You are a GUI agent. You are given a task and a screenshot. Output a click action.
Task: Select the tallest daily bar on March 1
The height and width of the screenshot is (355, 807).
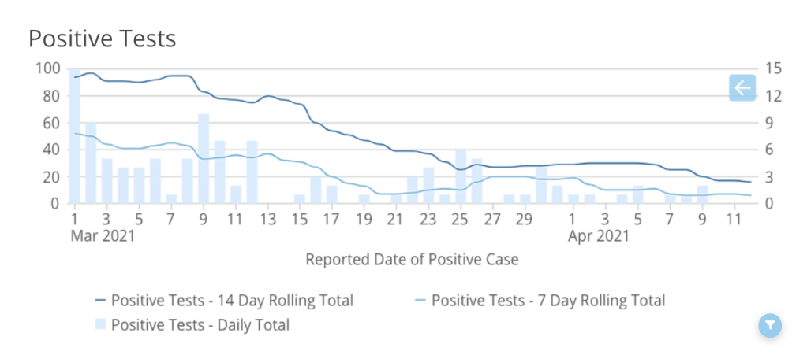(74, 138)
